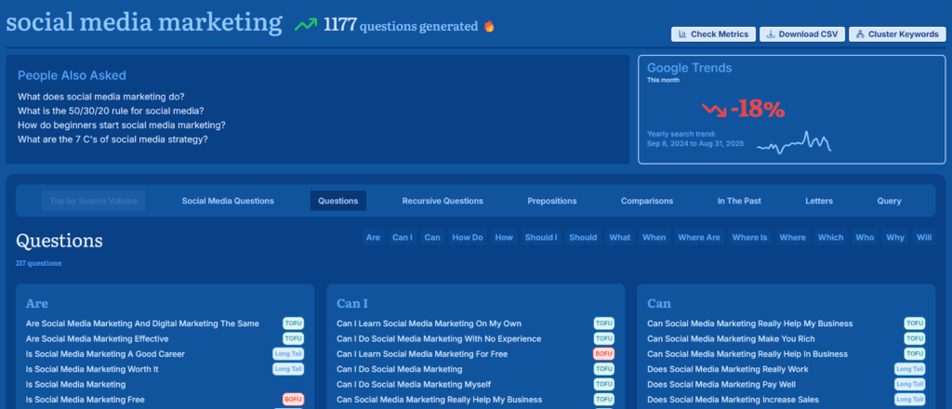Select the Questions tab
The height and width of the screenshot is (409, 952).
(x=338, y=201)
